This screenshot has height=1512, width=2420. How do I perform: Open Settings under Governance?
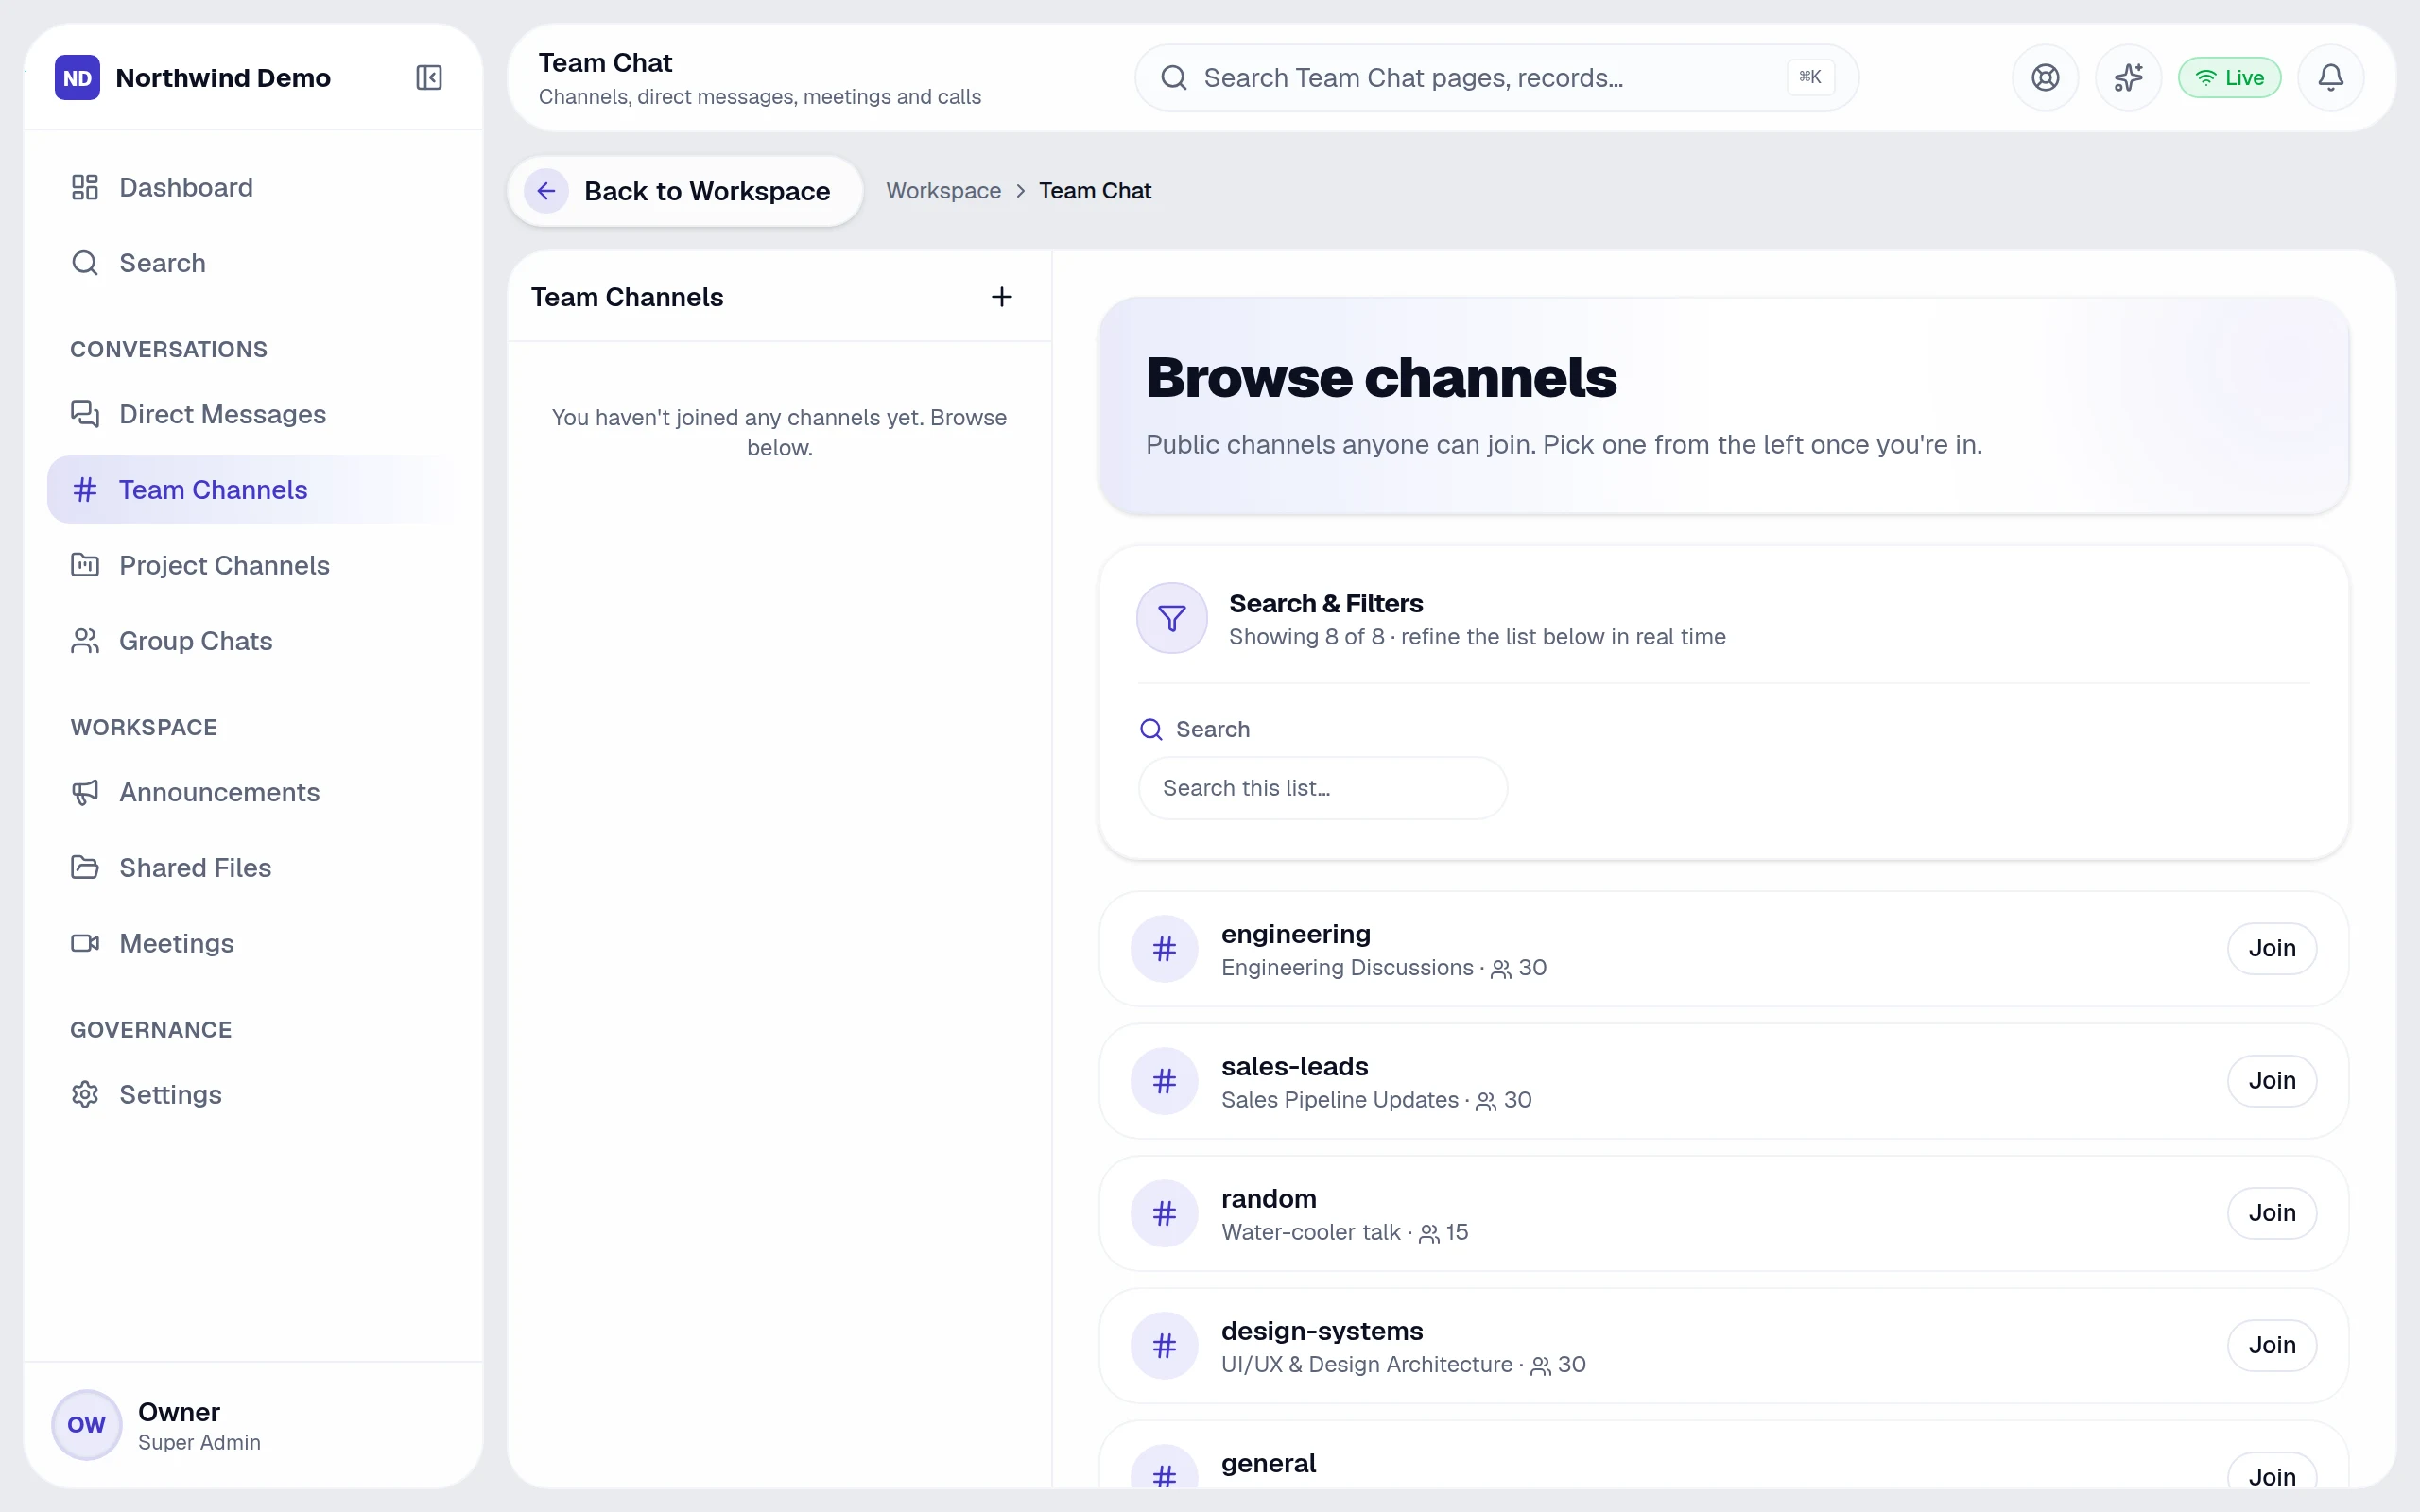point(252,1095)
